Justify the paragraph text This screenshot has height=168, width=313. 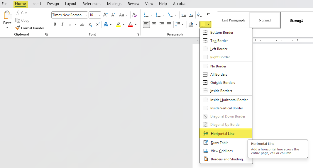point(169,24)
